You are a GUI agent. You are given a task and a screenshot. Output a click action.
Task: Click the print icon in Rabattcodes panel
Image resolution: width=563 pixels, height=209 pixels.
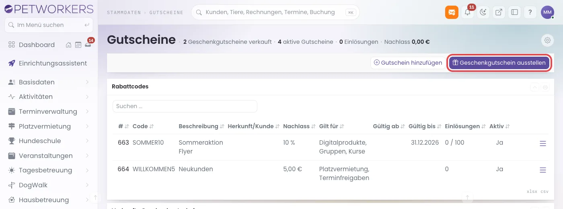[x=545, y=87]
